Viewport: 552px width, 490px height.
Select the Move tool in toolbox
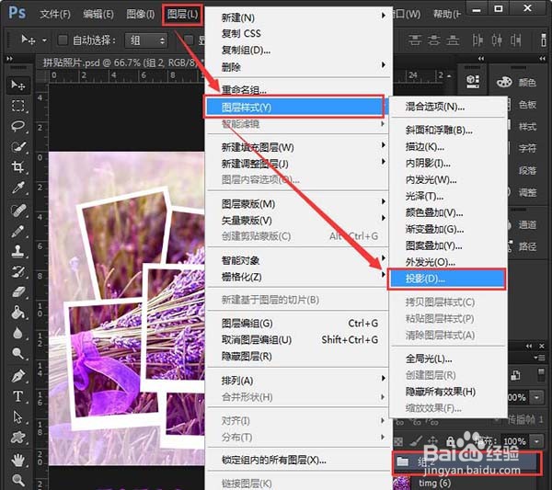(x=17, y=85)
